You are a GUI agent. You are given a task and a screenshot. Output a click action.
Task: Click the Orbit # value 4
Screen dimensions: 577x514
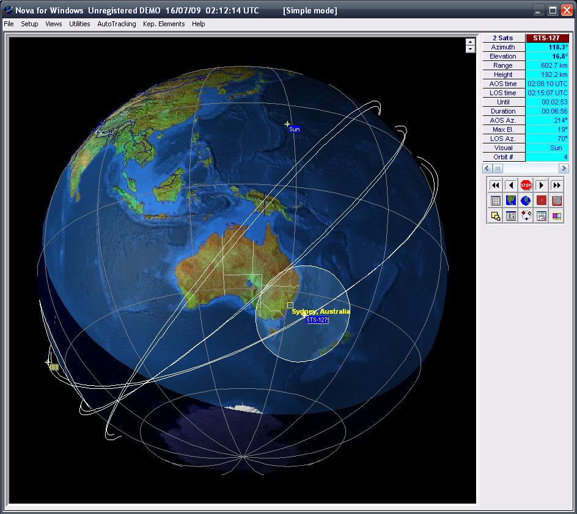click(x=547, y=157)
